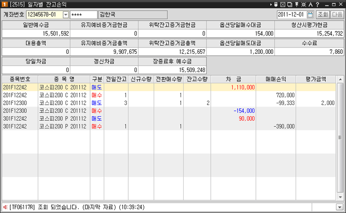Click the 옵션당일매도대금 value 1,200,000
This screenshot has width=346, height=213.
click(x=261, y=52)
